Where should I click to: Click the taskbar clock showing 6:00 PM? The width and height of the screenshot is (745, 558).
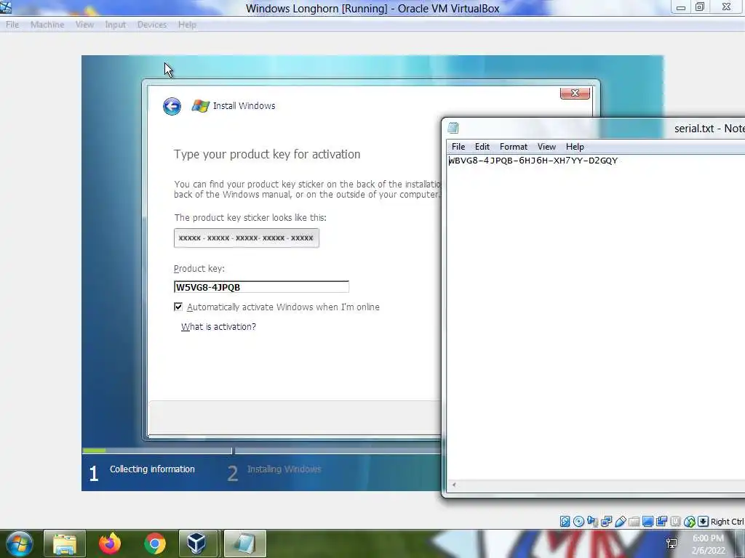click(x=708, y=544)
